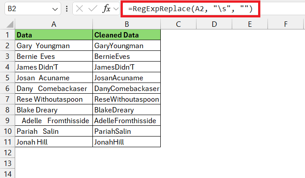Select cell containing 'Pariah Salin'
305x178 pixels.
pyautogui.click(x=54, y=131)
